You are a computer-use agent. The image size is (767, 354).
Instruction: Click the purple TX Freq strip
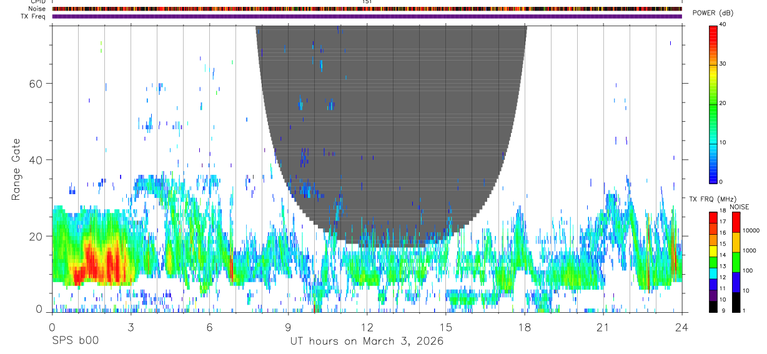click(x=367, y=17)
